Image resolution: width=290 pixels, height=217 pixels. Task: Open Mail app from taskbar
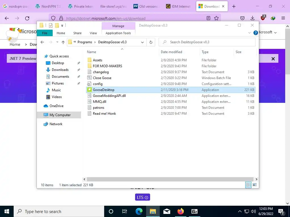point(167,211)
